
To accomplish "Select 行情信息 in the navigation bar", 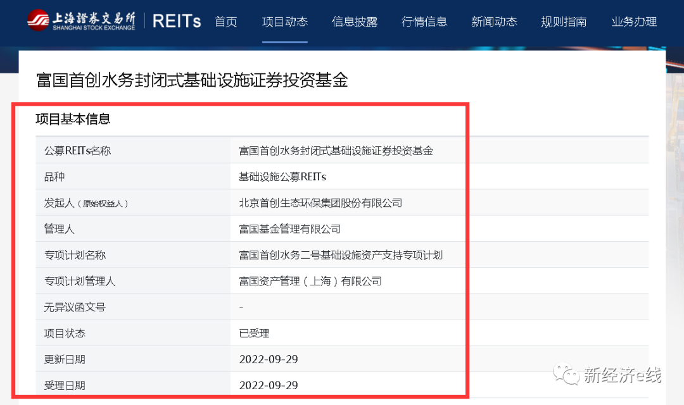I will 424,22.
